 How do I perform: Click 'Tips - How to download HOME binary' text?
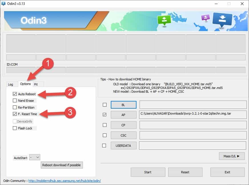125,79
